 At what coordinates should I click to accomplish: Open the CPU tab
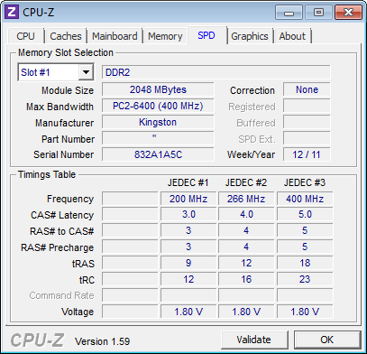pos(25,36)
